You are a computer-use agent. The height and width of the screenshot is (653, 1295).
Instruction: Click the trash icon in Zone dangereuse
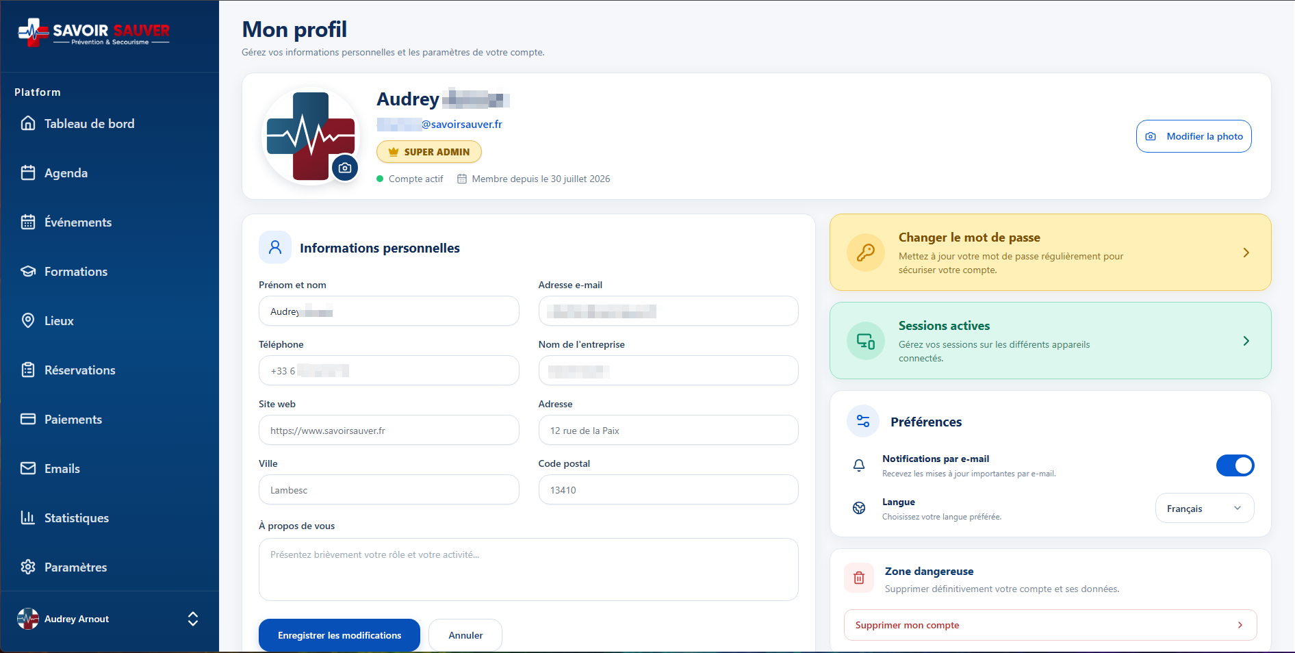(859, 578)
